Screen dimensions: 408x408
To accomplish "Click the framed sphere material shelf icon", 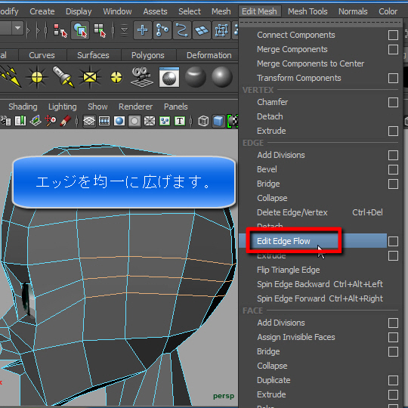I will [169, 77].
